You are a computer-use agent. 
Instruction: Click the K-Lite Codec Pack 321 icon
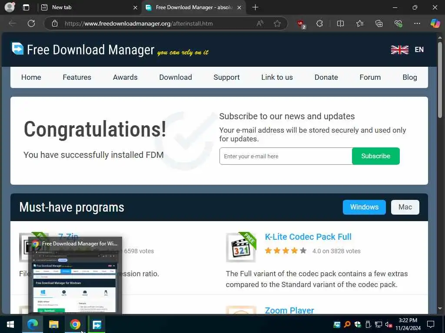[241, 248]
